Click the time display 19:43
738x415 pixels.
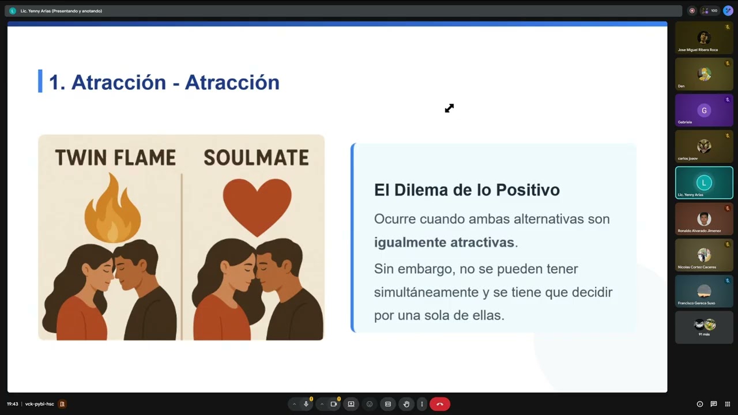tap(13, 404)
